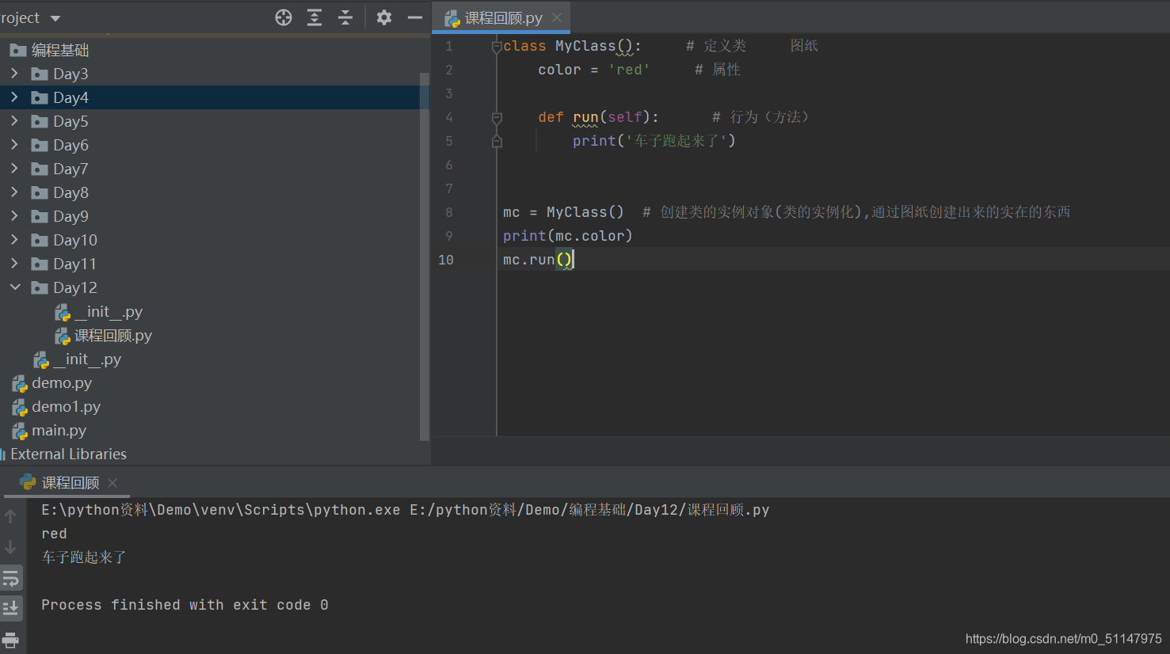The width and height of the screenshot is (1170, 654).
Task: Select Day4 folder row label
Action: [x=71, y=97]
